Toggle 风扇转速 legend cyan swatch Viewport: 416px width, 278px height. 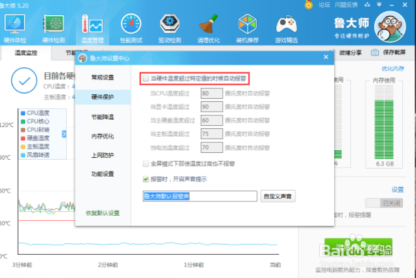point(23,155)
